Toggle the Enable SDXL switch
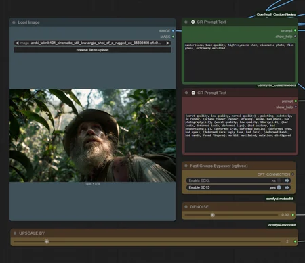 (x=279, y=181)
